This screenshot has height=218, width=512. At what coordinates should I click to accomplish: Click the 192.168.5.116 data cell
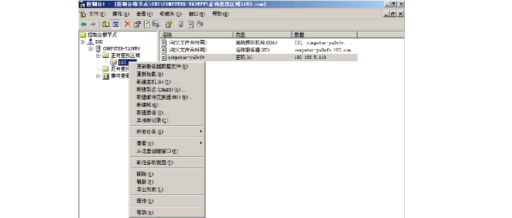[311, 57]
